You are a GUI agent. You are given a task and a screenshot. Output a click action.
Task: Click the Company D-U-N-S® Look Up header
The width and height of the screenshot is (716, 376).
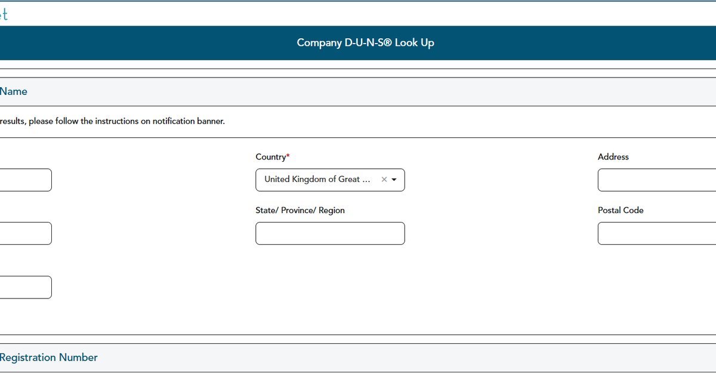[x=365, y=43]
